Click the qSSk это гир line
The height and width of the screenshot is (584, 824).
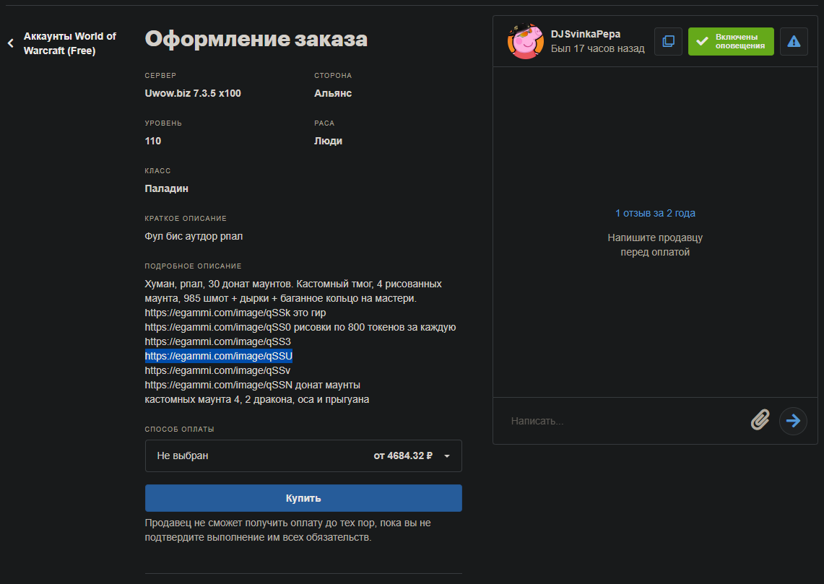(x=235, y=313)
